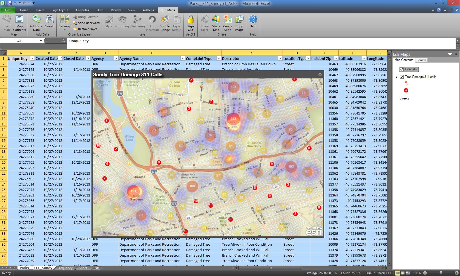Open the Basemap gallery
Viewport: 460px width, 276px height.
[65, 23]
